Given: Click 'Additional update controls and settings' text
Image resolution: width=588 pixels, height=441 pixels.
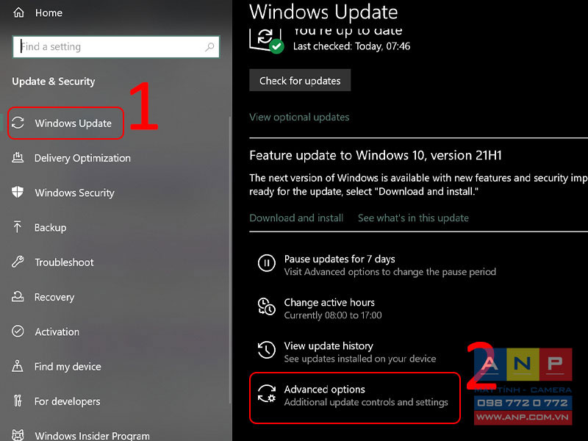Looking at the screenshot, I should coord(366,402).
